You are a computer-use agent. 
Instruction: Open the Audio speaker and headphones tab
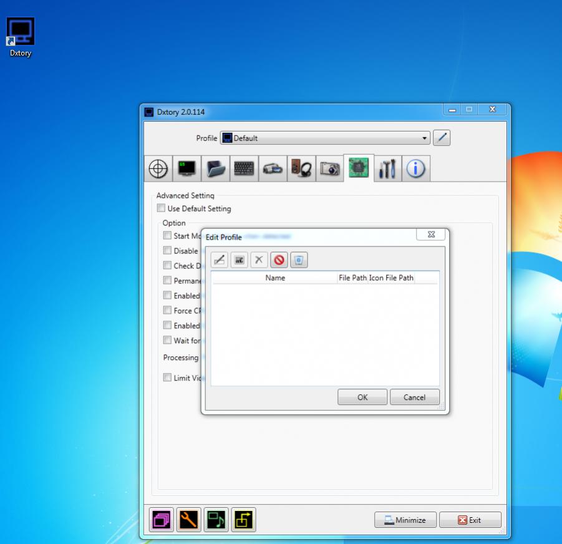tap(301, 168)
